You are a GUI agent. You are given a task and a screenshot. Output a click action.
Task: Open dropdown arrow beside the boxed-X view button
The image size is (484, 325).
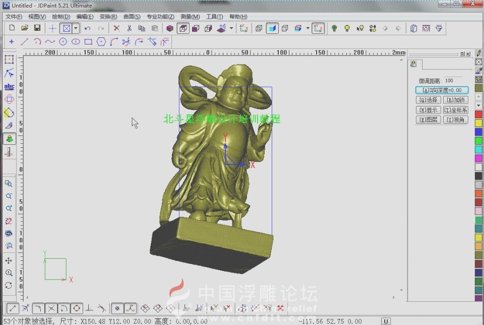[76, 28]
